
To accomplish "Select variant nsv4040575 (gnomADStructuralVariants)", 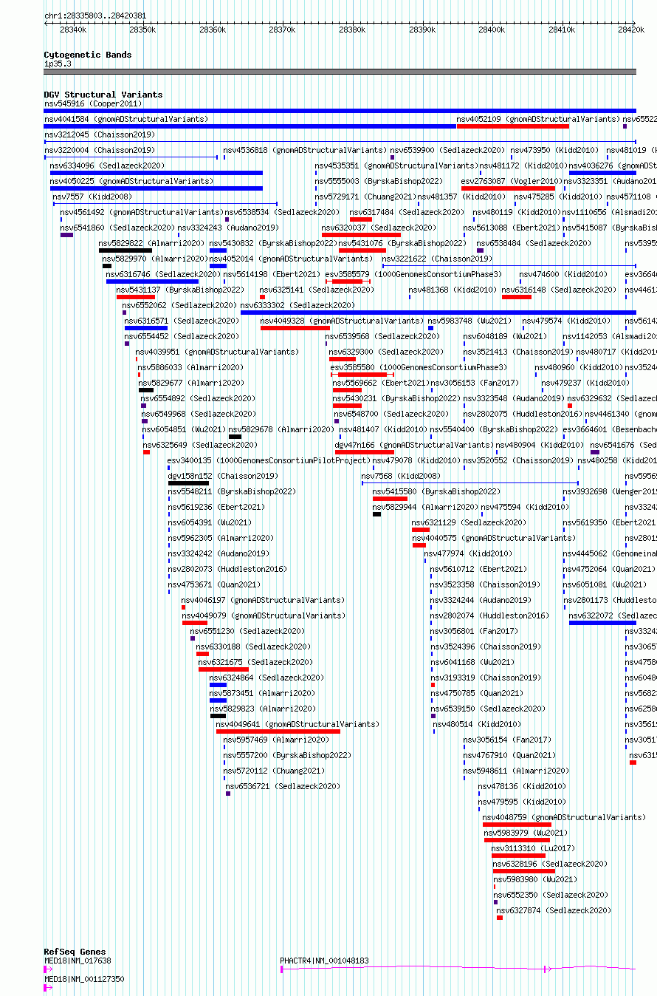I will click(x=494, y=538).
